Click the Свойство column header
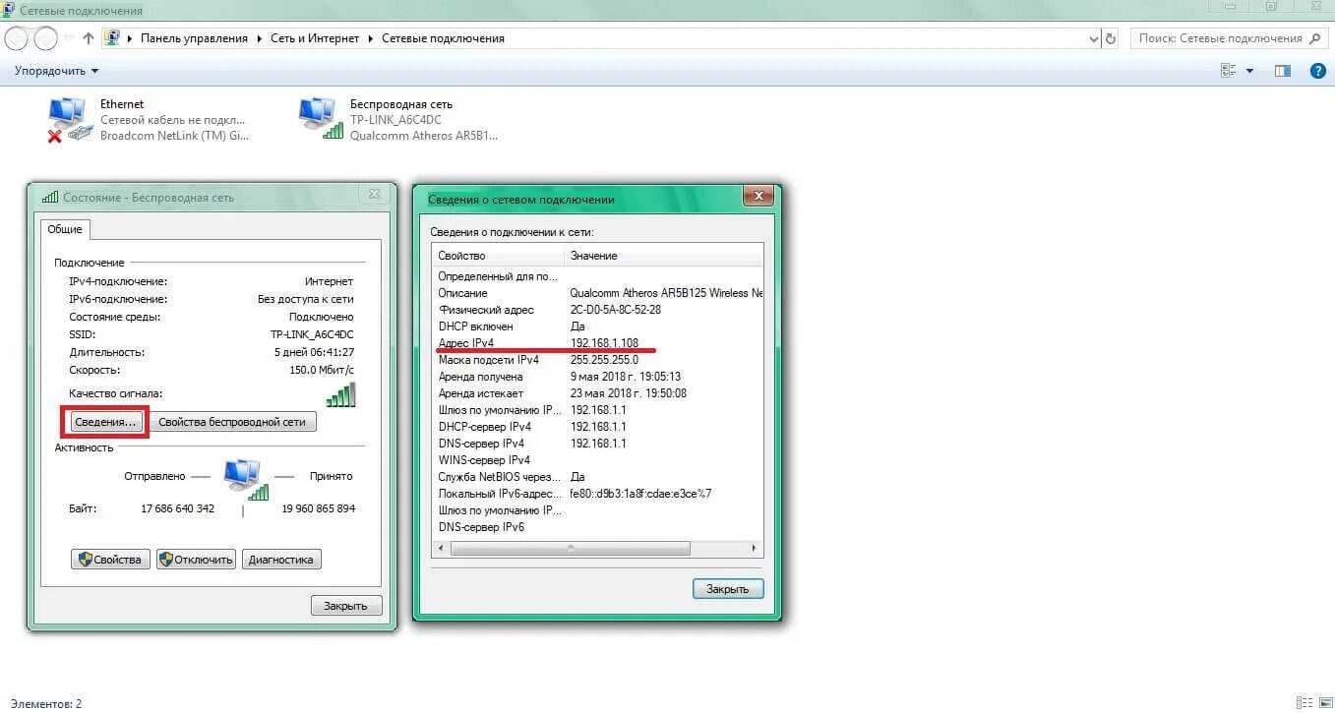This screenshot has height=713, width=1335. pos(498,256)
